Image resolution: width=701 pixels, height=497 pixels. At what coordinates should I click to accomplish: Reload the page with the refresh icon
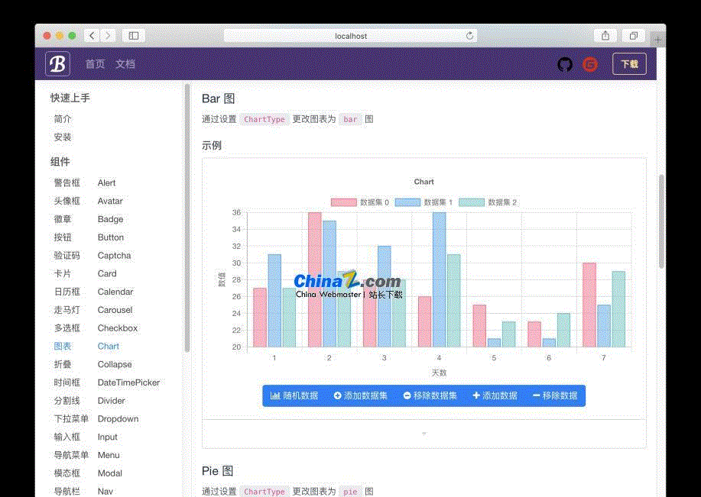pos(469,36)
